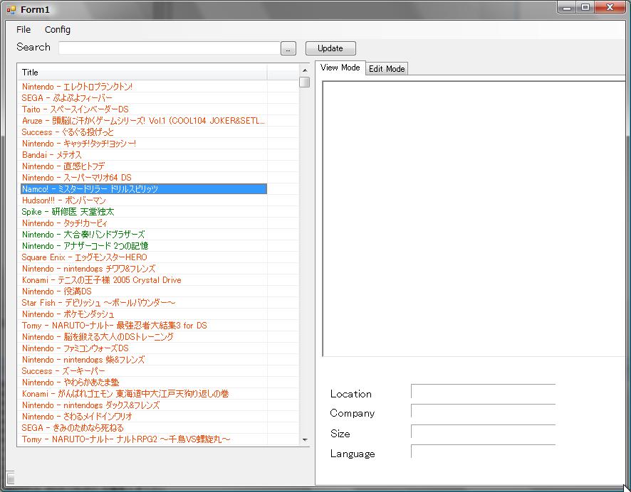Click the Title column header
631x492 pixels.
(142, 73)
